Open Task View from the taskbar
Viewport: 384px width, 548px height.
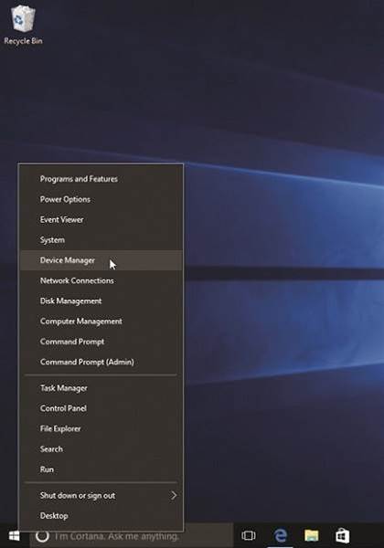pyautogui.click(x=249, y=535)
